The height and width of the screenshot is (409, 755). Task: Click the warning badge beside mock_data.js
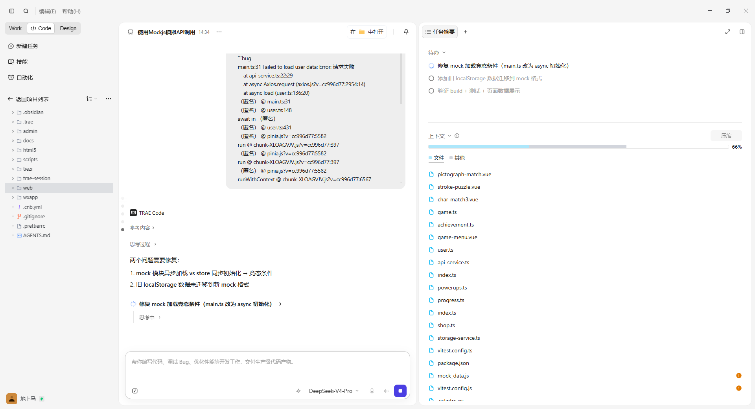click(739, 376)
